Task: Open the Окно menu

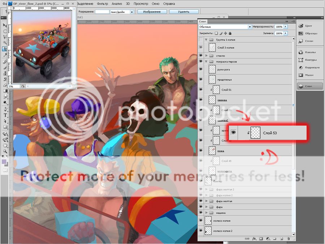Action: [155, 4]
